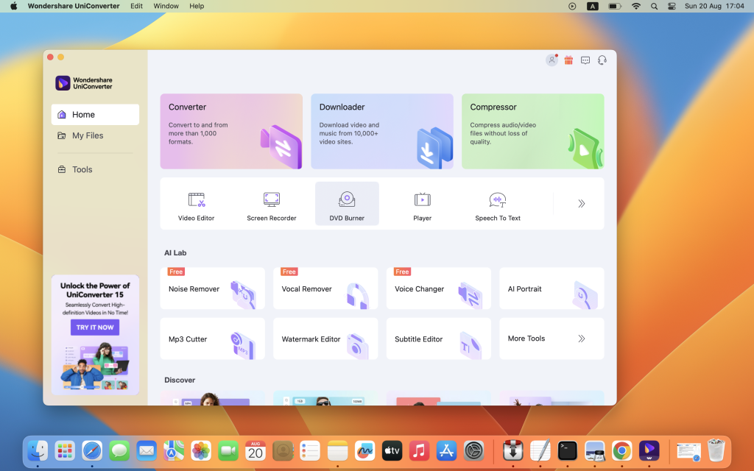754x471 pixels.
Task: Open Control Center in menu bar
Action: pos(672,6)
